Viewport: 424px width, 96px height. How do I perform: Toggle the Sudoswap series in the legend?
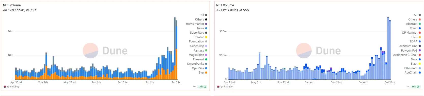pos(199,46)
